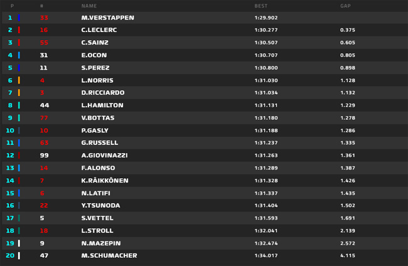Click the NAME column header

click(89, 6)
